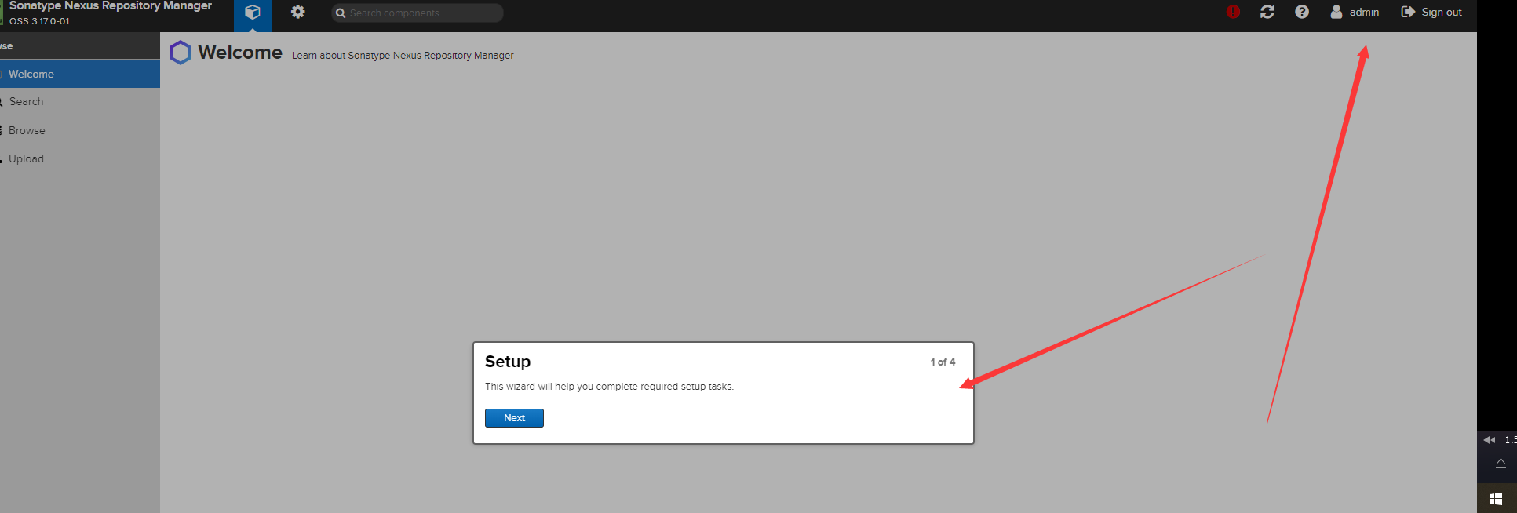
Task: Select Search in the sidebar
Action: pos(80,102)
